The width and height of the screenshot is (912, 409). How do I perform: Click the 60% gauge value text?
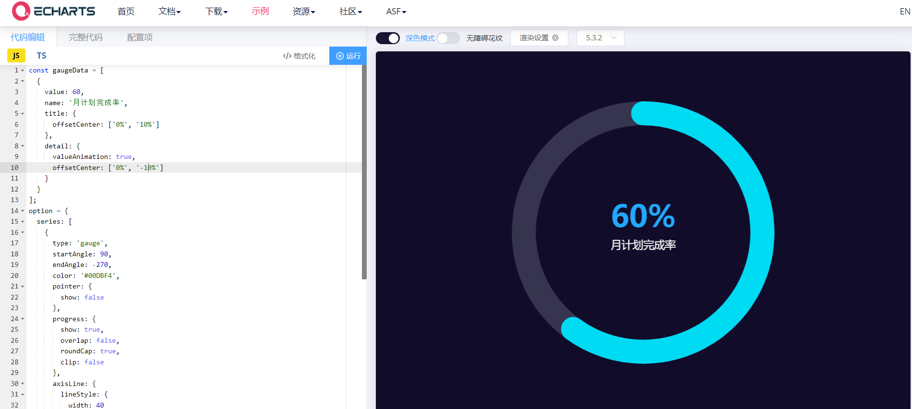(x=643, y=216)
